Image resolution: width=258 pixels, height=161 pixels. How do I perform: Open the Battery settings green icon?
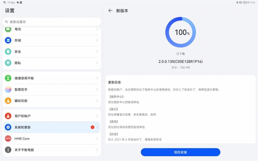8,30
